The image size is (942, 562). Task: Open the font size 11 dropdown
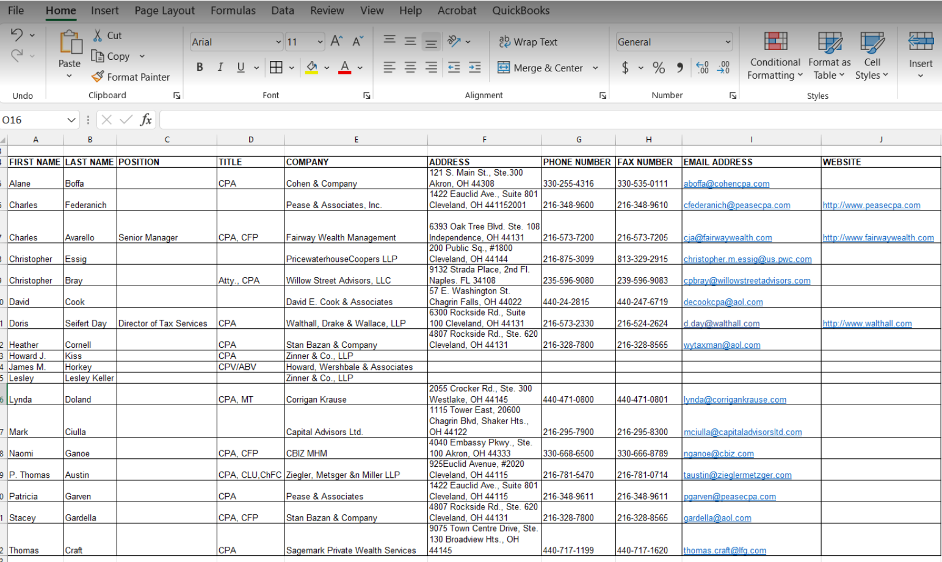click(x=320, y=41)
